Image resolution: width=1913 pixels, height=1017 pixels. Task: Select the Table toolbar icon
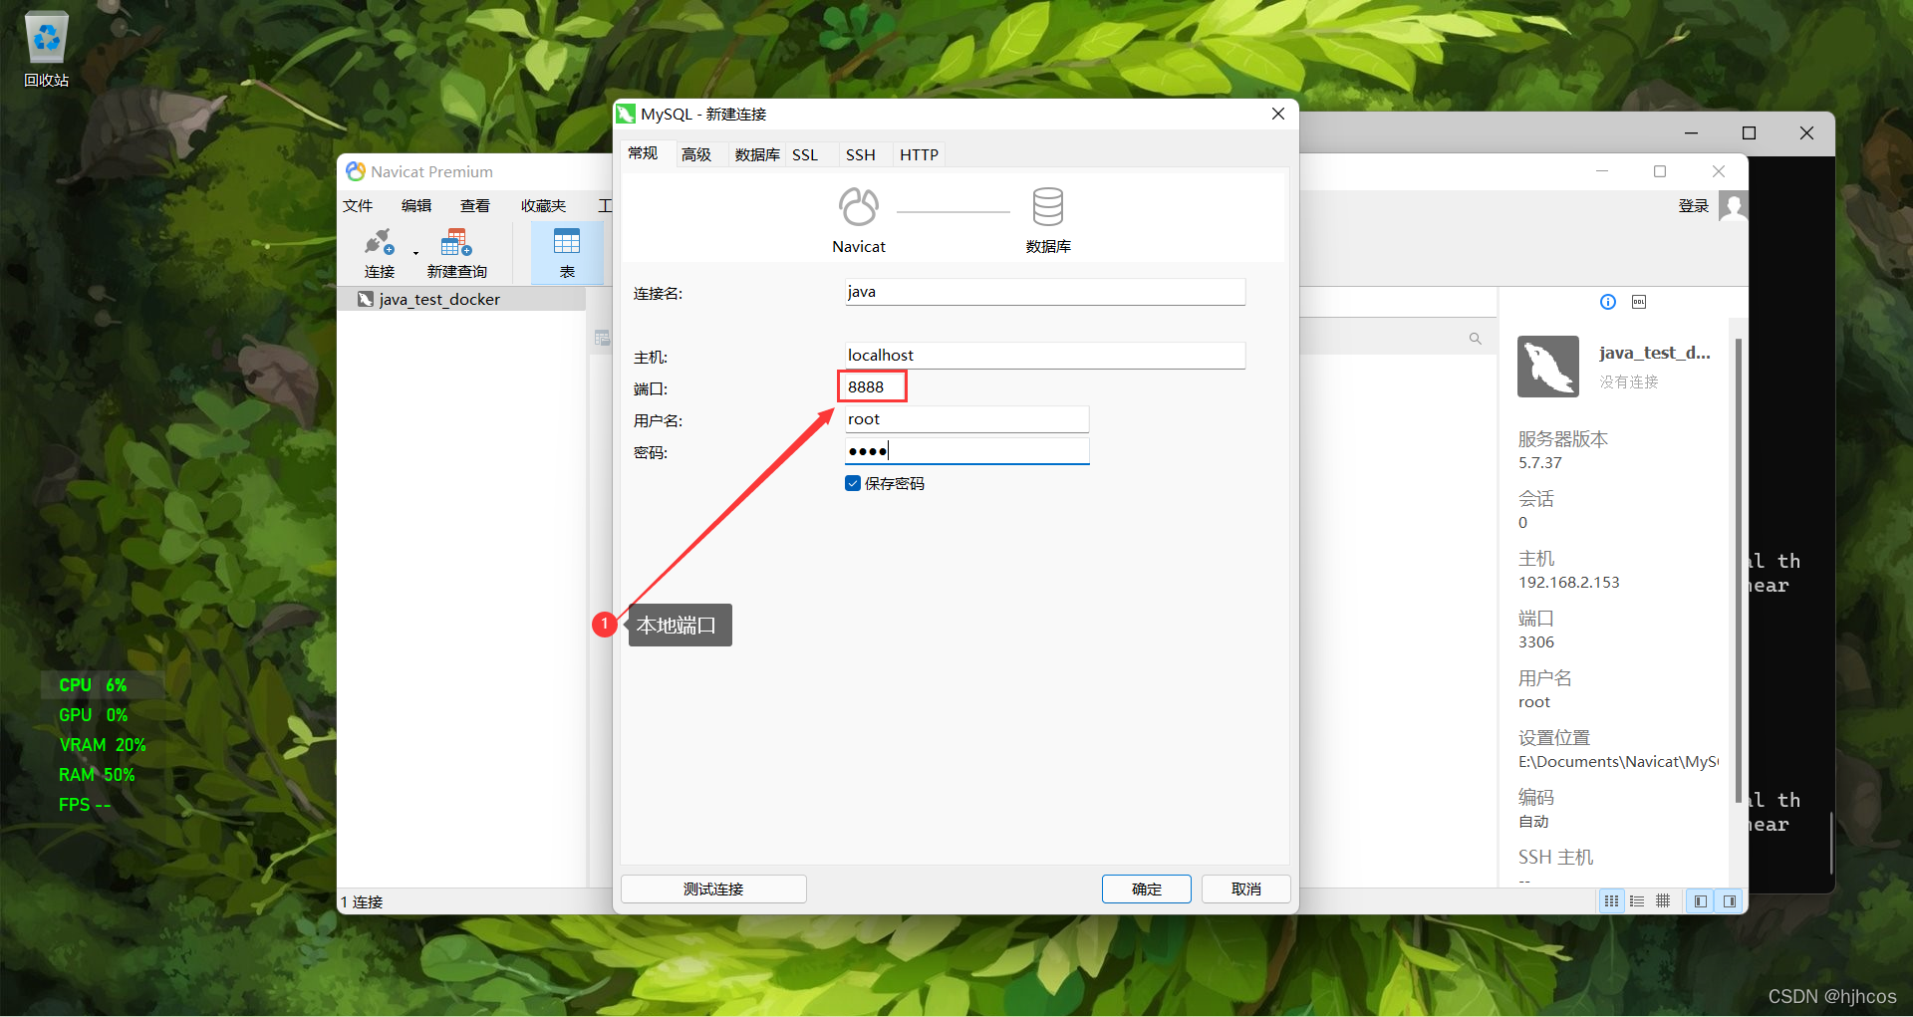point(567,253)
